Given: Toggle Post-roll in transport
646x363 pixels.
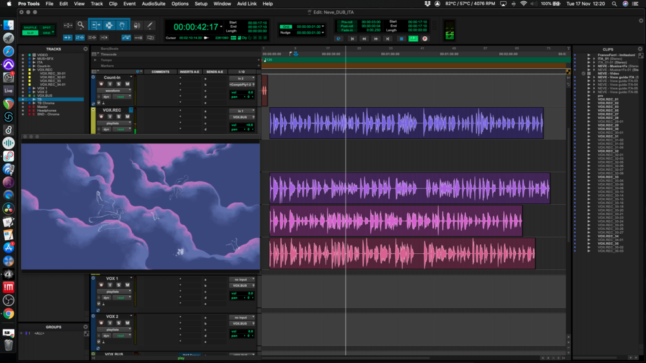Looking at the screenshot, I should point(346,26).
